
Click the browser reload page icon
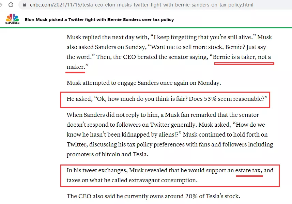[x=11, y=5]
